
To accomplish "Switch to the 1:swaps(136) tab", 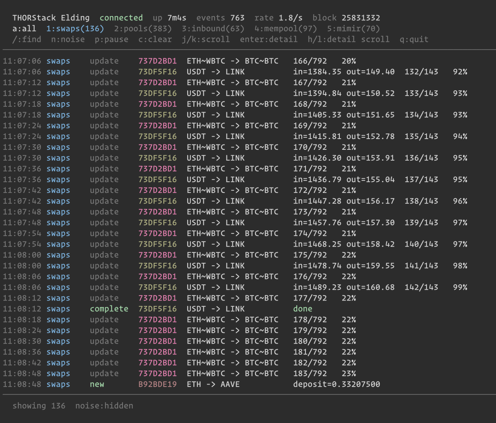I will [75, 29].
